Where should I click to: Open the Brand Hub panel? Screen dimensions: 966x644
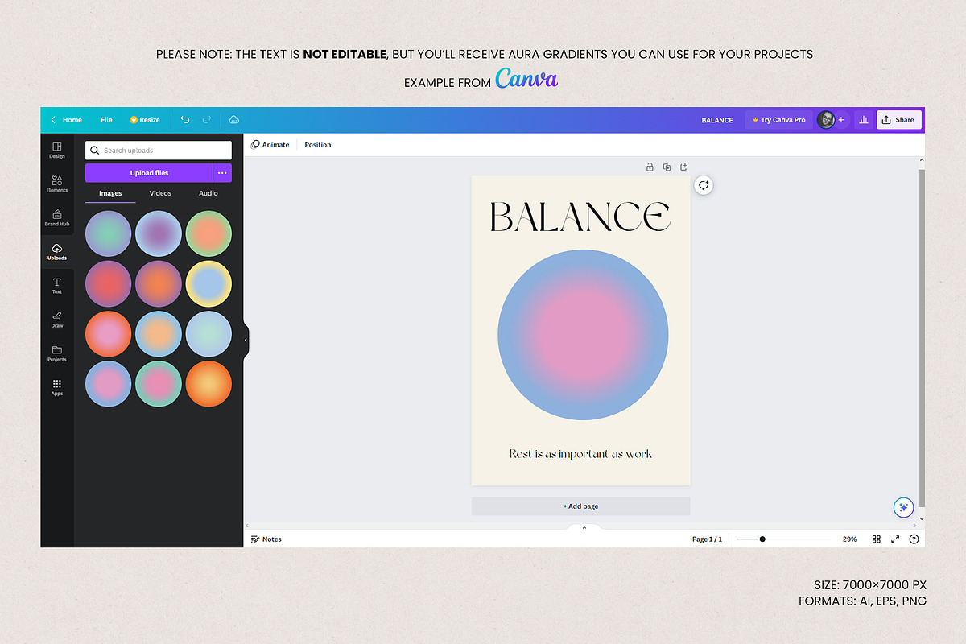pos(56,217)
